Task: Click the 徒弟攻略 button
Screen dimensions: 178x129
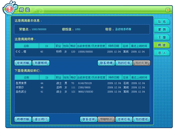Action: tap(23, 63)
